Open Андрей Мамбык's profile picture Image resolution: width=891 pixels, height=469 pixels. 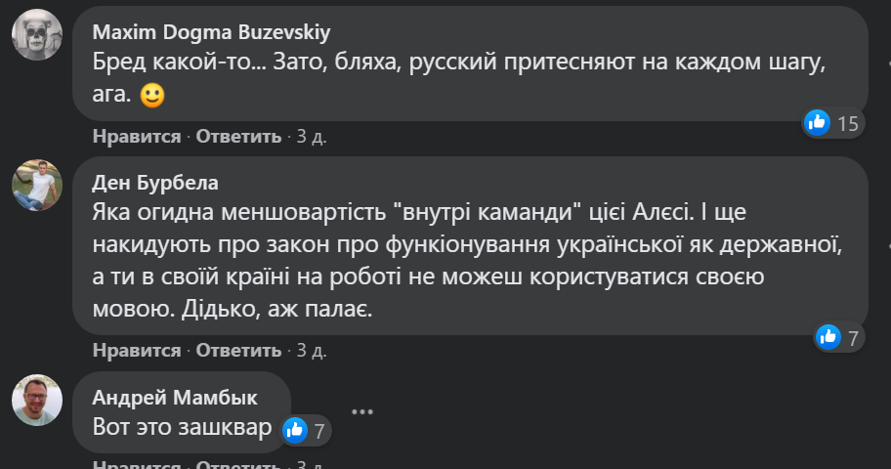37,400
